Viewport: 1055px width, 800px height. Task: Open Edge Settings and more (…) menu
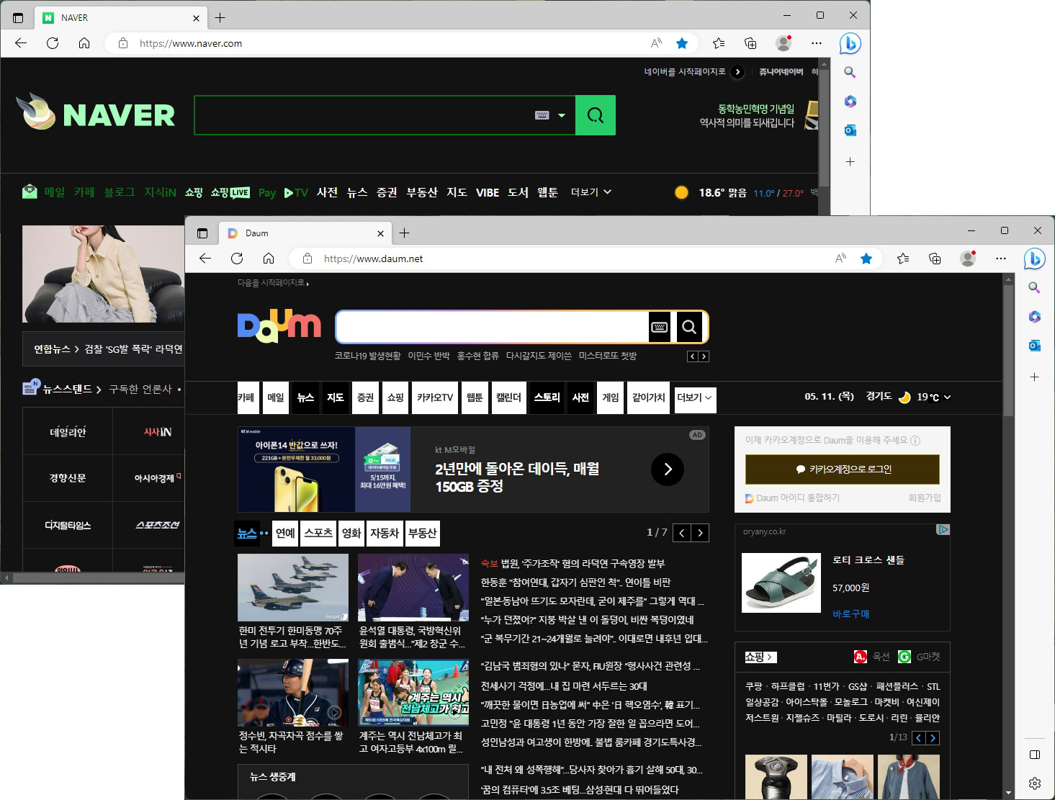pos(1001,259)
